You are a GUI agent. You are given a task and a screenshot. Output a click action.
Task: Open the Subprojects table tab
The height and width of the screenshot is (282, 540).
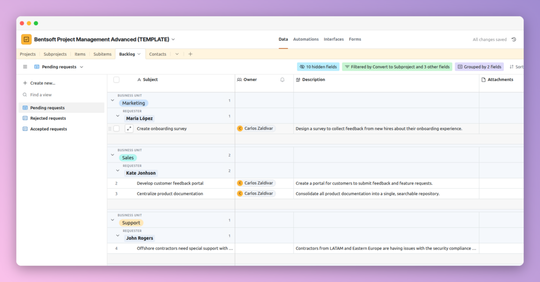pos(55,54)
